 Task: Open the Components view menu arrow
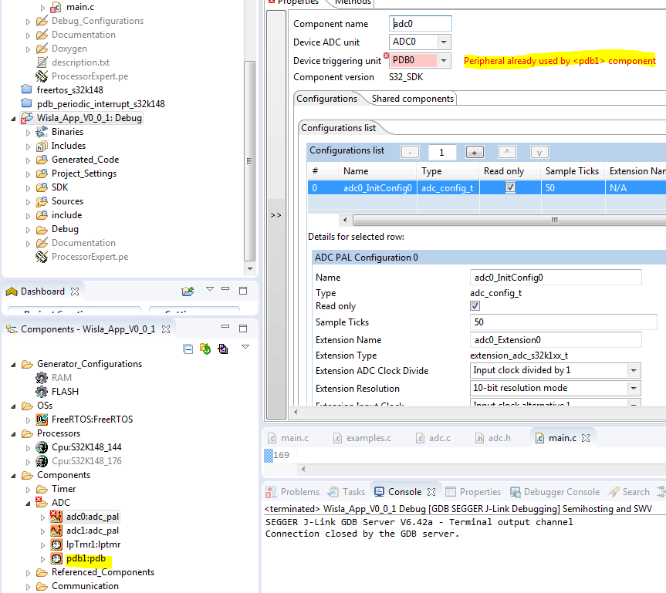(245, 347)
